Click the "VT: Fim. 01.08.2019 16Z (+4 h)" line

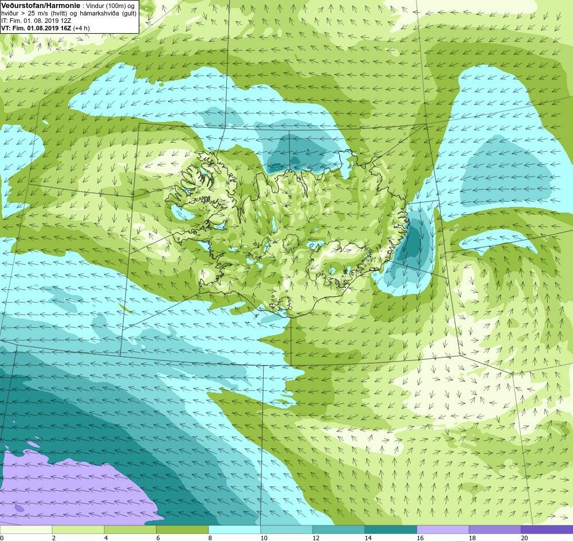(45, 28)
